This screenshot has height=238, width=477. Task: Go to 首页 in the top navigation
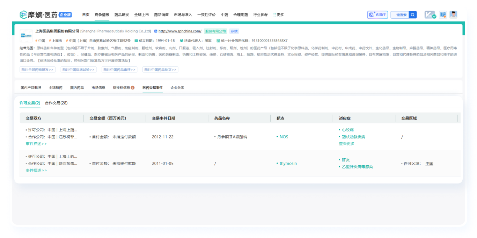pos(86,15)
